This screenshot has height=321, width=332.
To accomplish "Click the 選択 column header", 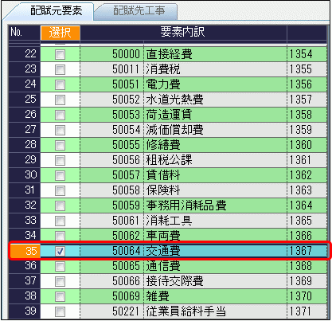I will tap(61, 33).
